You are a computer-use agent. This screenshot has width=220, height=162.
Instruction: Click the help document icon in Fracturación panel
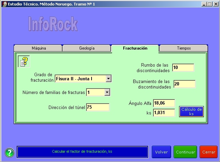24,62
